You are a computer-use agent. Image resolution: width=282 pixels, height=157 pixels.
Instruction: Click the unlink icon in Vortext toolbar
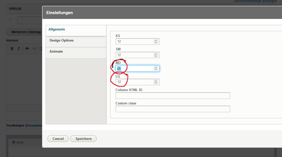click(x=34, y=49)
